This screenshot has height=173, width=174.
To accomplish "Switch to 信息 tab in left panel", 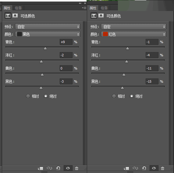I will 18,8.
